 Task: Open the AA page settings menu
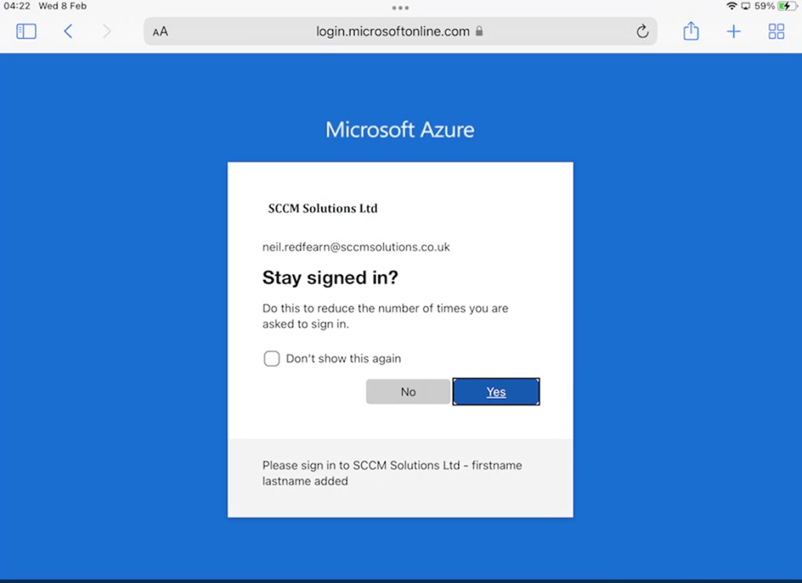[161, 31]
